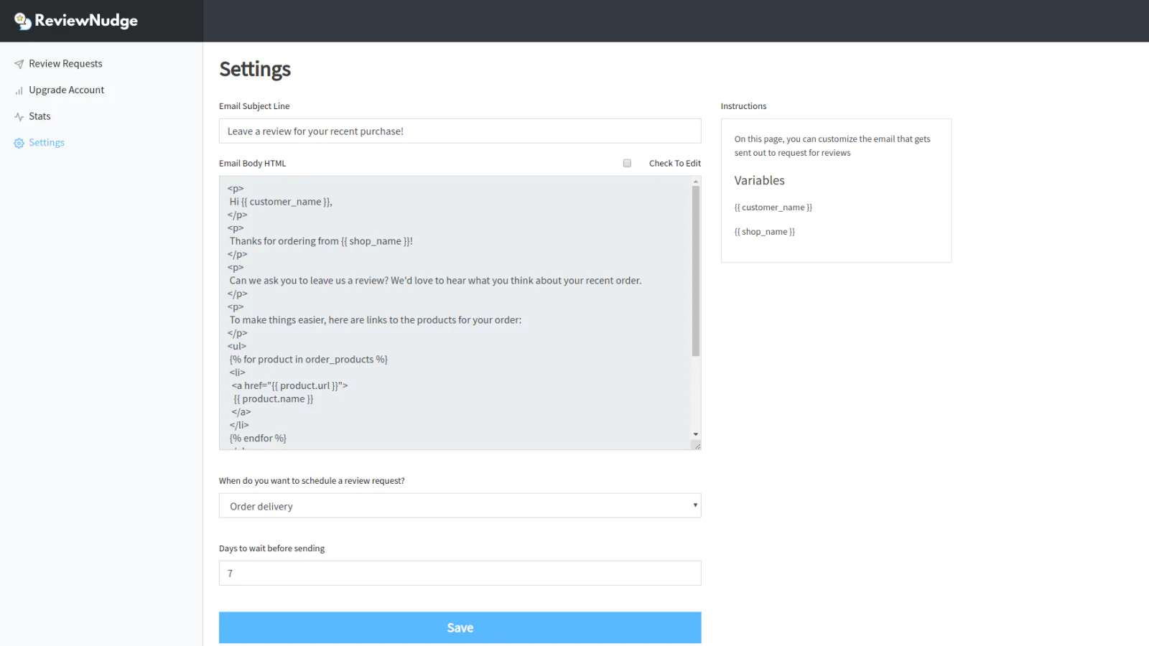Viewport: 1149px width, 646px height.
Task: Click the ReviewNudge brand name
Action: tap(86, 21)
